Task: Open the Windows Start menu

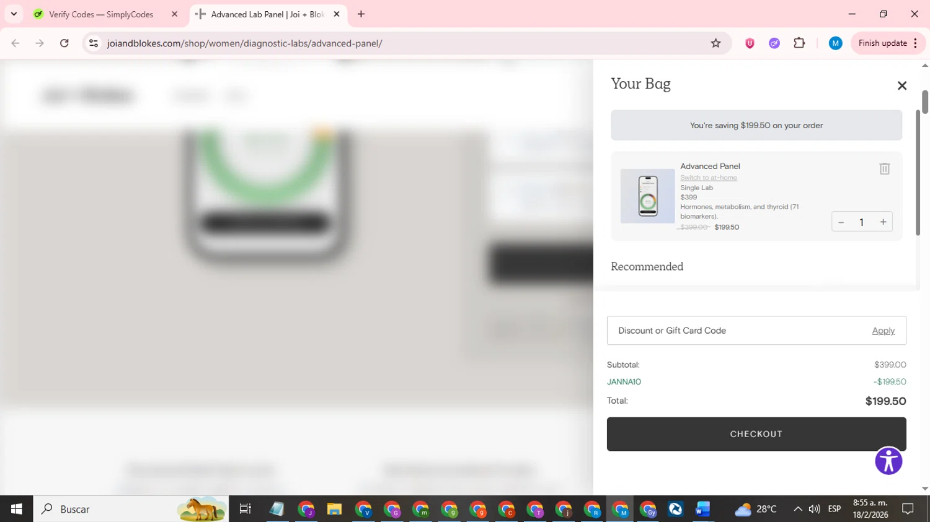Action: point(17,509)
